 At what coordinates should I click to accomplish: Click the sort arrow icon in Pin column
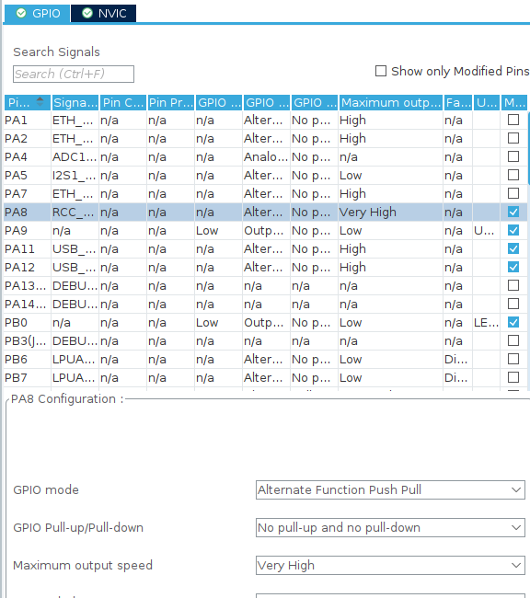[x=40, y=102]
